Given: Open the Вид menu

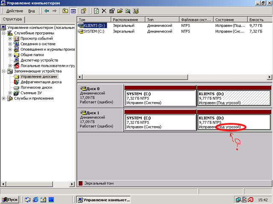Looking at the screenshot, I should click(32, 10).
